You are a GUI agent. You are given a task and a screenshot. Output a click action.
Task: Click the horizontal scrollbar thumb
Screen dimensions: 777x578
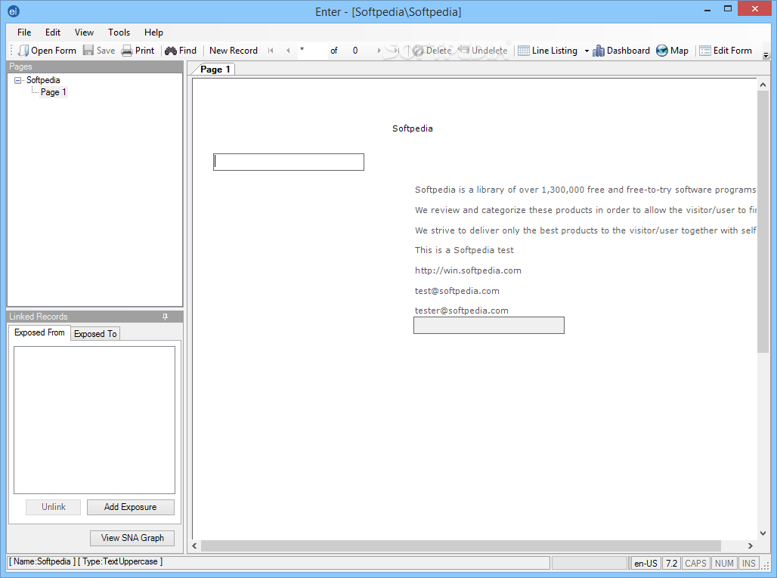(x=461, y=546)
